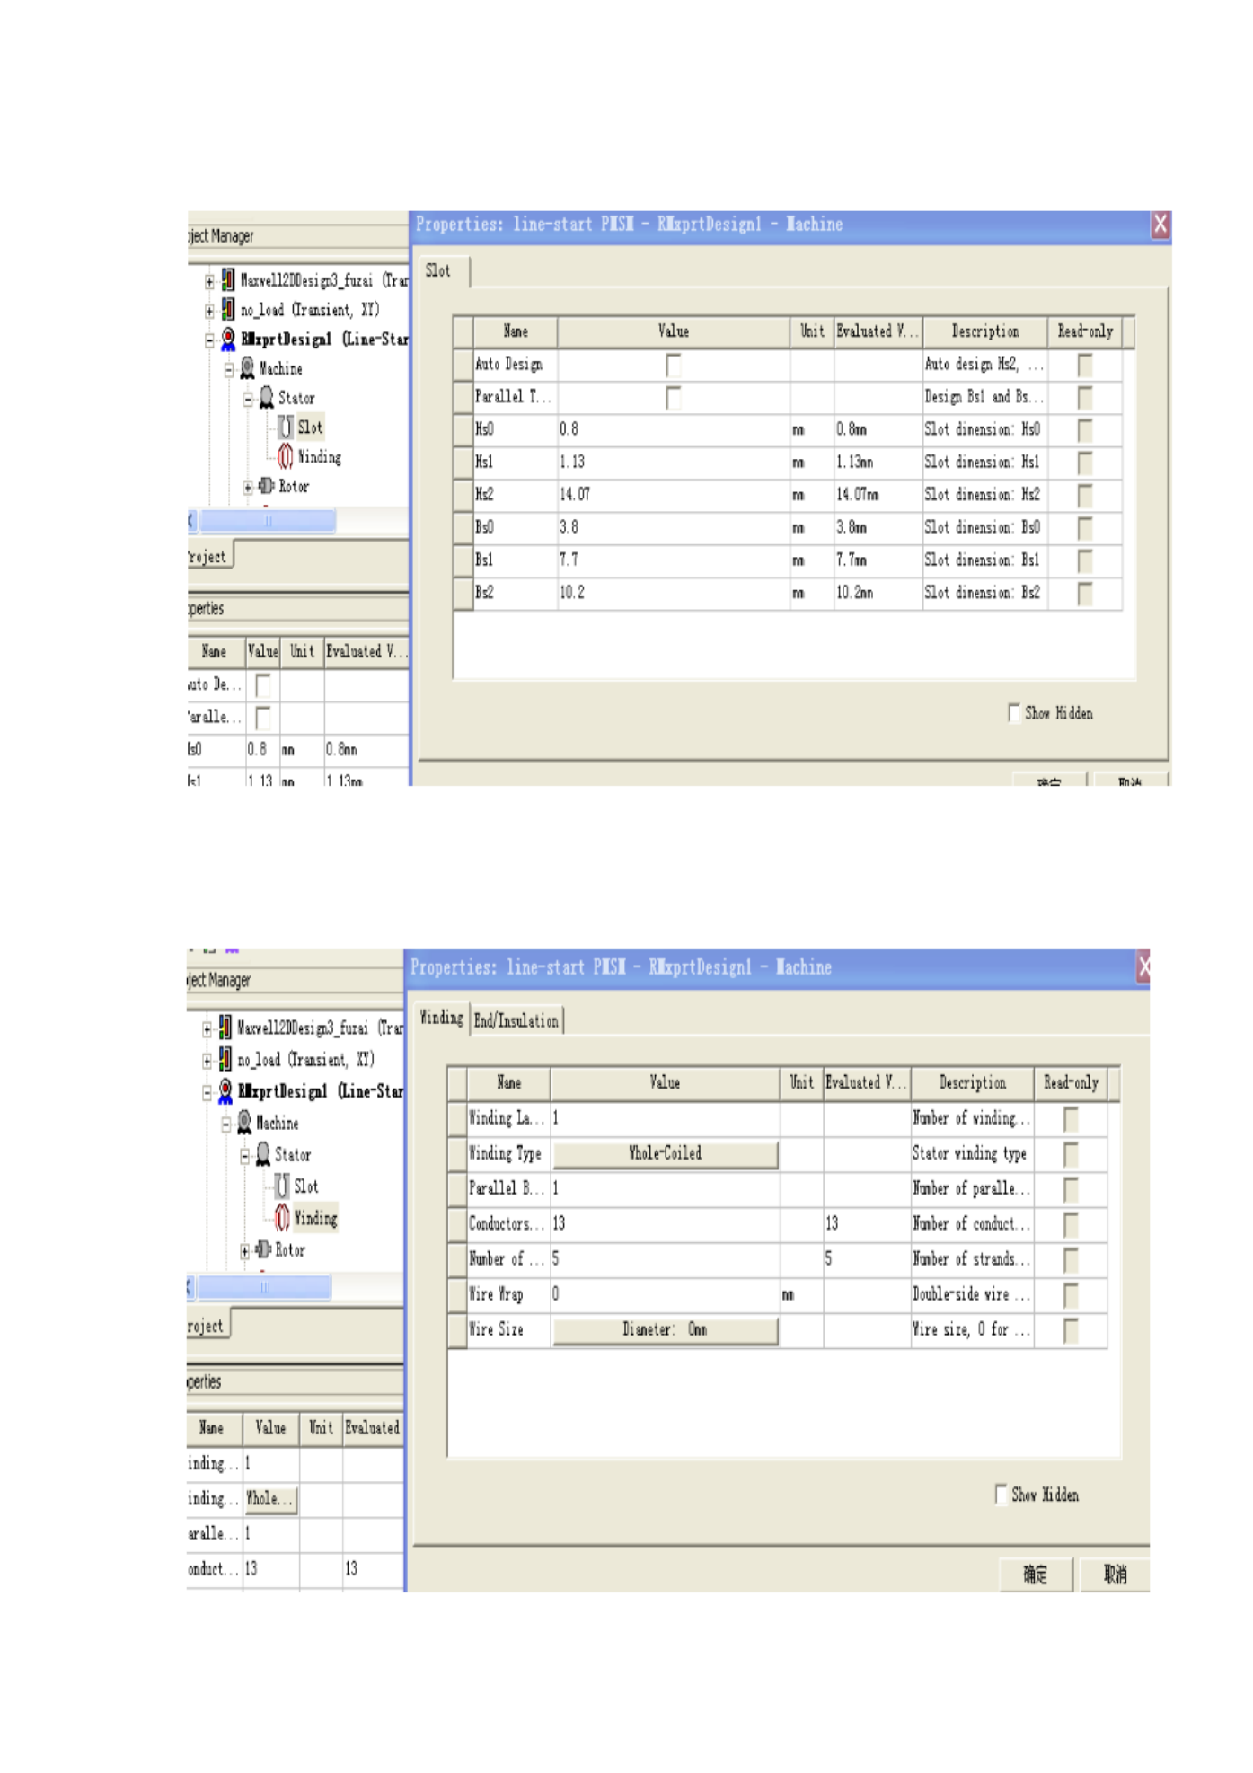Viewport: 1253px width, 1773px height.
Task: Collapse Stator node in tree beside Winding dialog
Action: pyautogui.click(x=244, y=1157)
